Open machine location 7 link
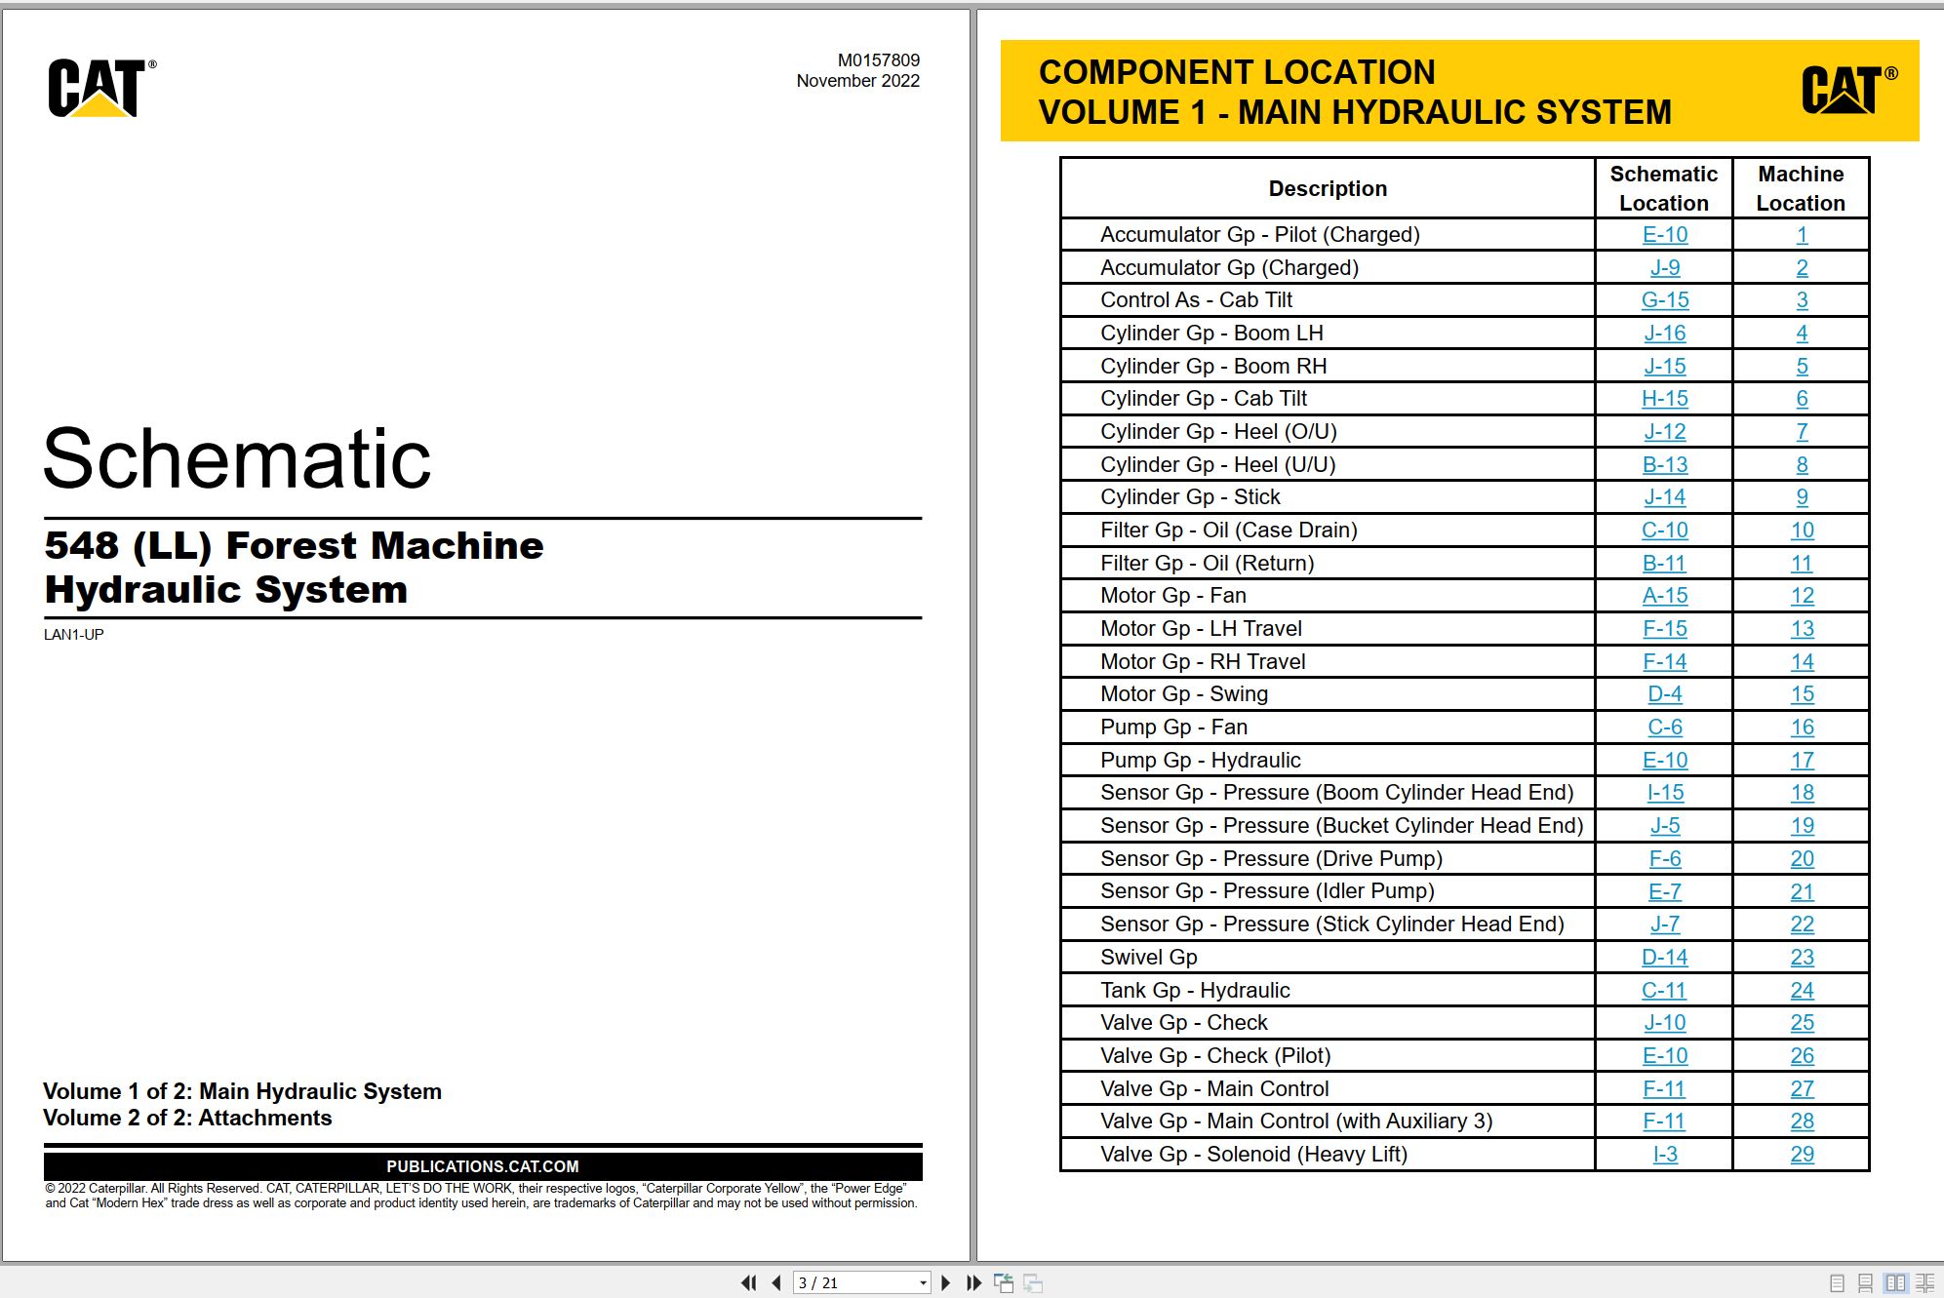Viewport: 1944px width, 1298px height. click(1802, 432)
